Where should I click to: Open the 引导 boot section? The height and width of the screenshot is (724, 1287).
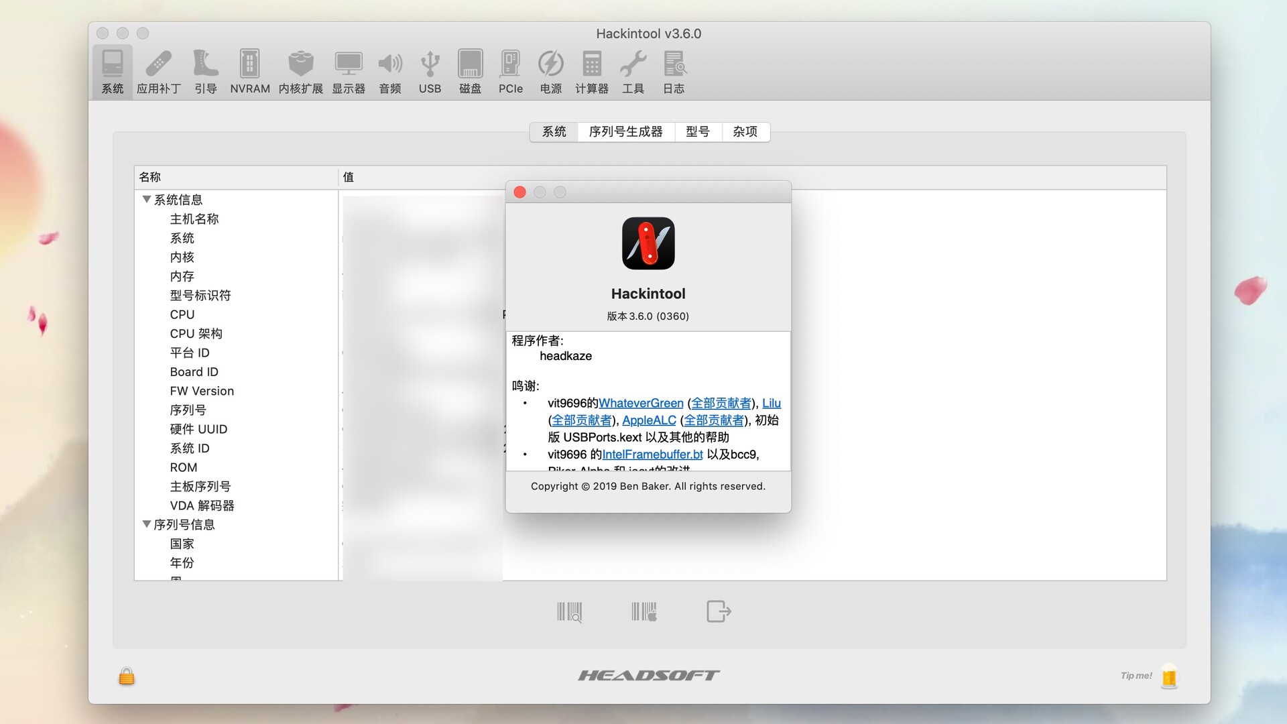[x=205, y=70]
